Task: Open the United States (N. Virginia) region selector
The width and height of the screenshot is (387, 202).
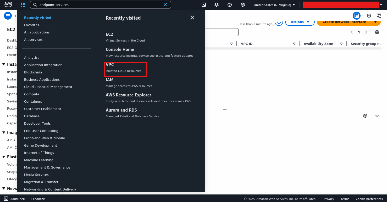Action: point(274,4)
